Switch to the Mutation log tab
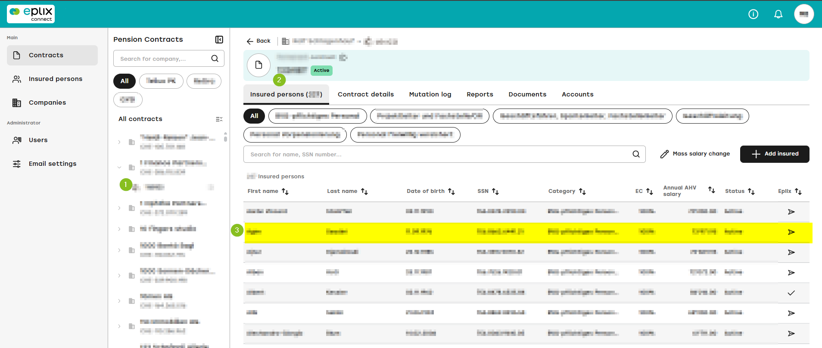Screen dimensions: 822x348 430,94
